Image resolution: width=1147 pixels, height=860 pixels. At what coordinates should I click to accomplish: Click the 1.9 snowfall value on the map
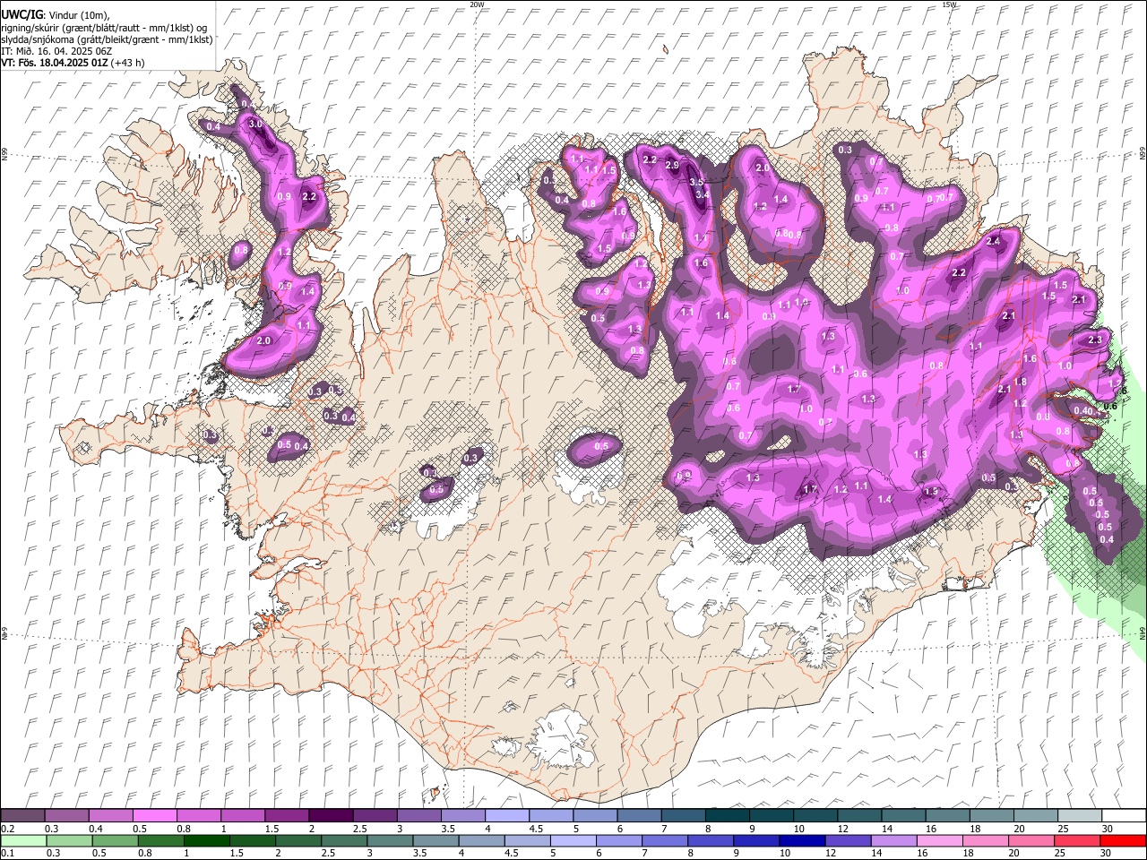[931, 492]
